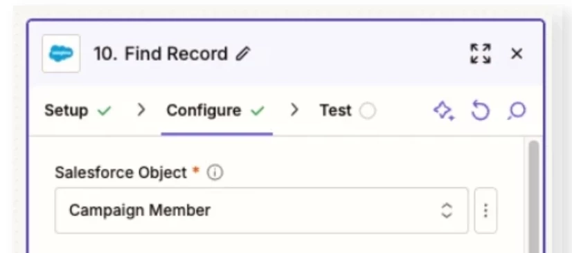Open the three-dot menu beside object field
Viewport: 572px width, 253px height.
[x=485, y=210]
